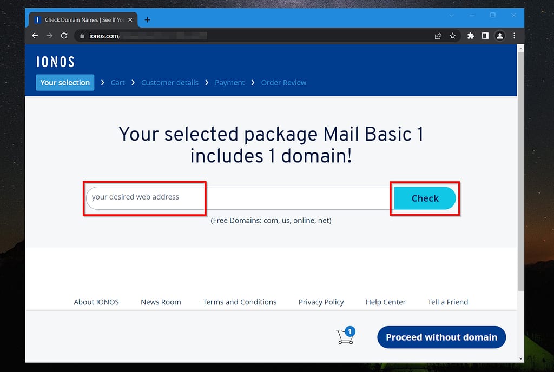Select the Check Domain Names tab

[83, 20]
